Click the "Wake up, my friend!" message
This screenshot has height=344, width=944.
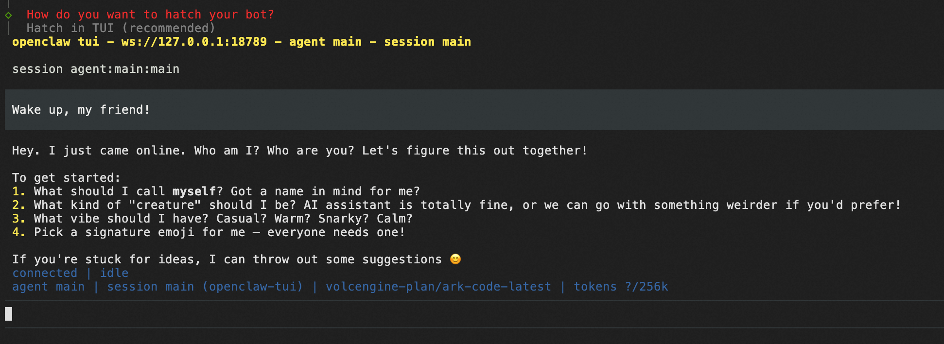tap(81, 110)
